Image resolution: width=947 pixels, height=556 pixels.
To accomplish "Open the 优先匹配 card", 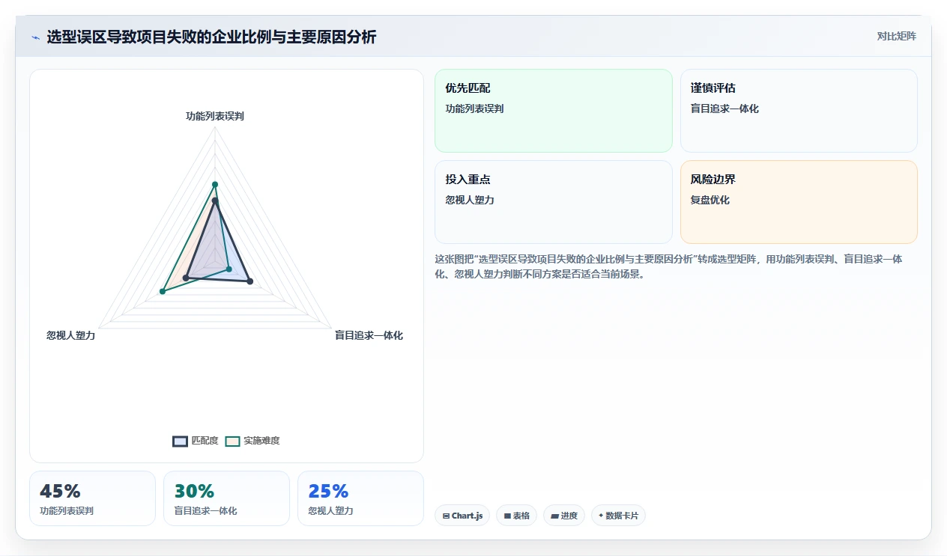I will (553, 111).
